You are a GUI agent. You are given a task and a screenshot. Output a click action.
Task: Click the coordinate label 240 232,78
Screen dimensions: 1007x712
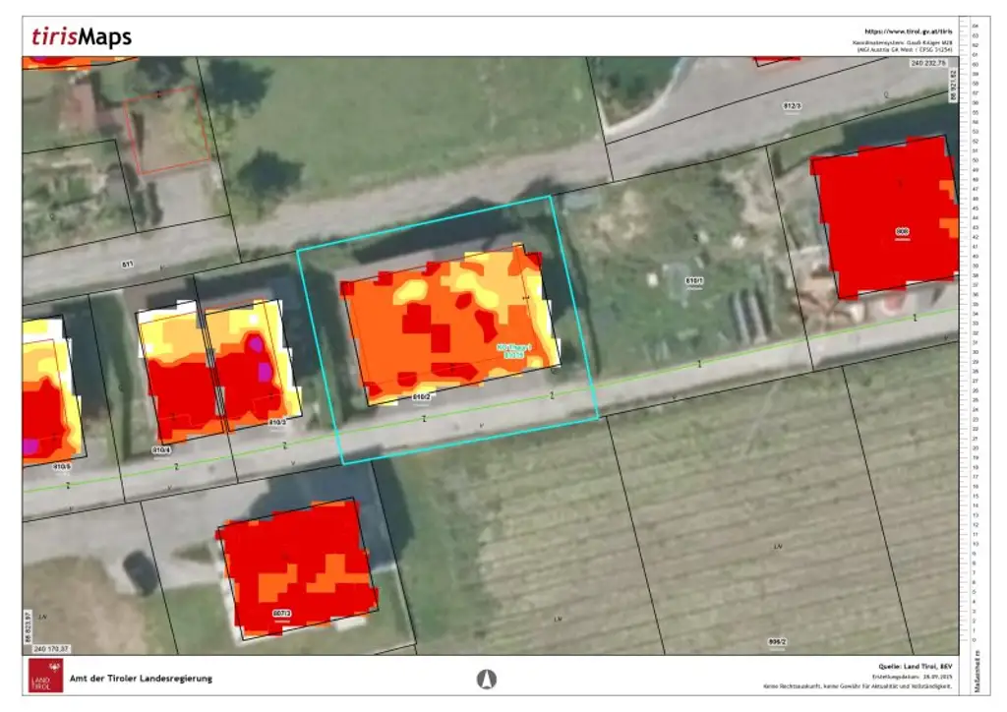tap(927, 63)
